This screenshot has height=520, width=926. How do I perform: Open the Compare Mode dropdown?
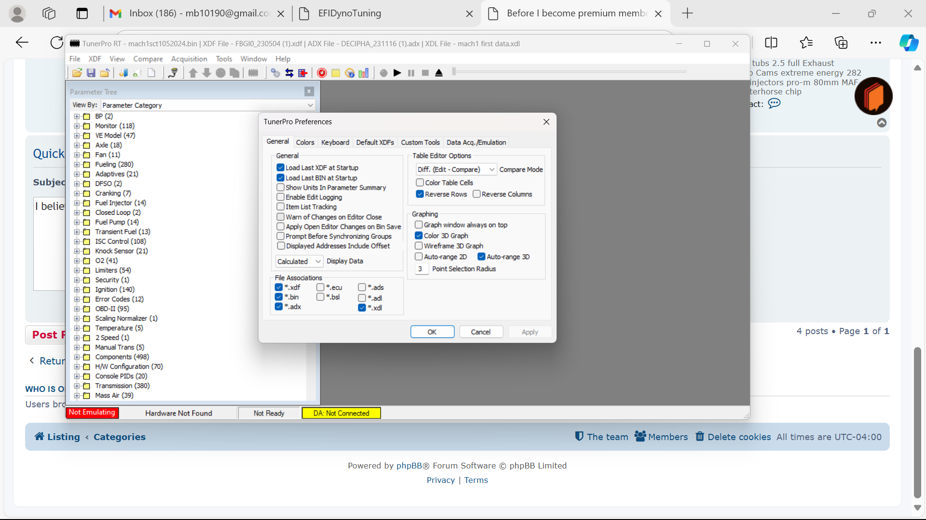point(456,169)
